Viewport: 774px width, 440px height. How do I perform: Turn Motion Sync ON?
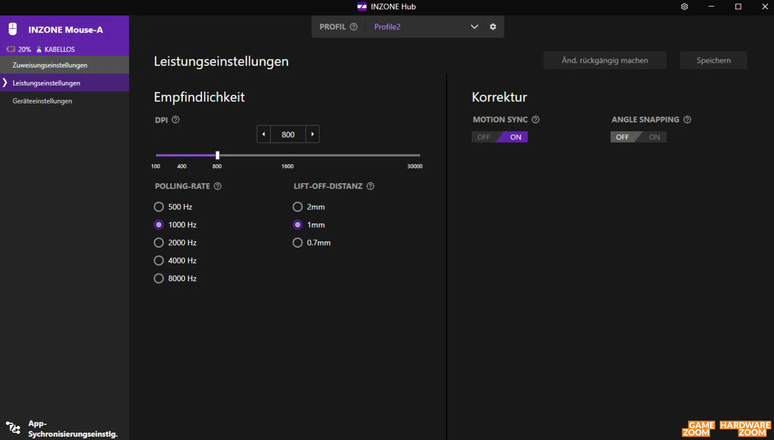click(515, 137)
